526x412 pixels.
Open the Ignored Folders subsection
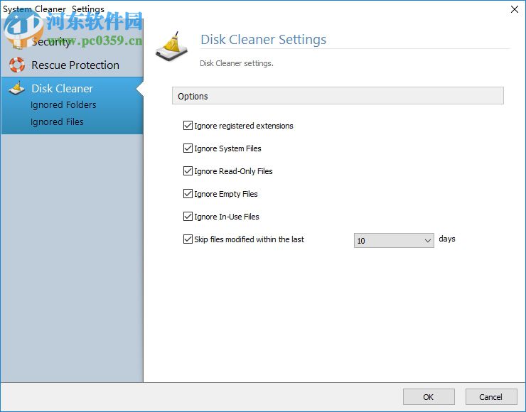pyautogui.click(x=63, y=105)
